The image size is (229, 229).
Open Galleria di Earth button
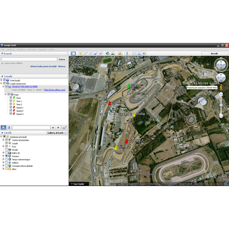pos(57,133)
